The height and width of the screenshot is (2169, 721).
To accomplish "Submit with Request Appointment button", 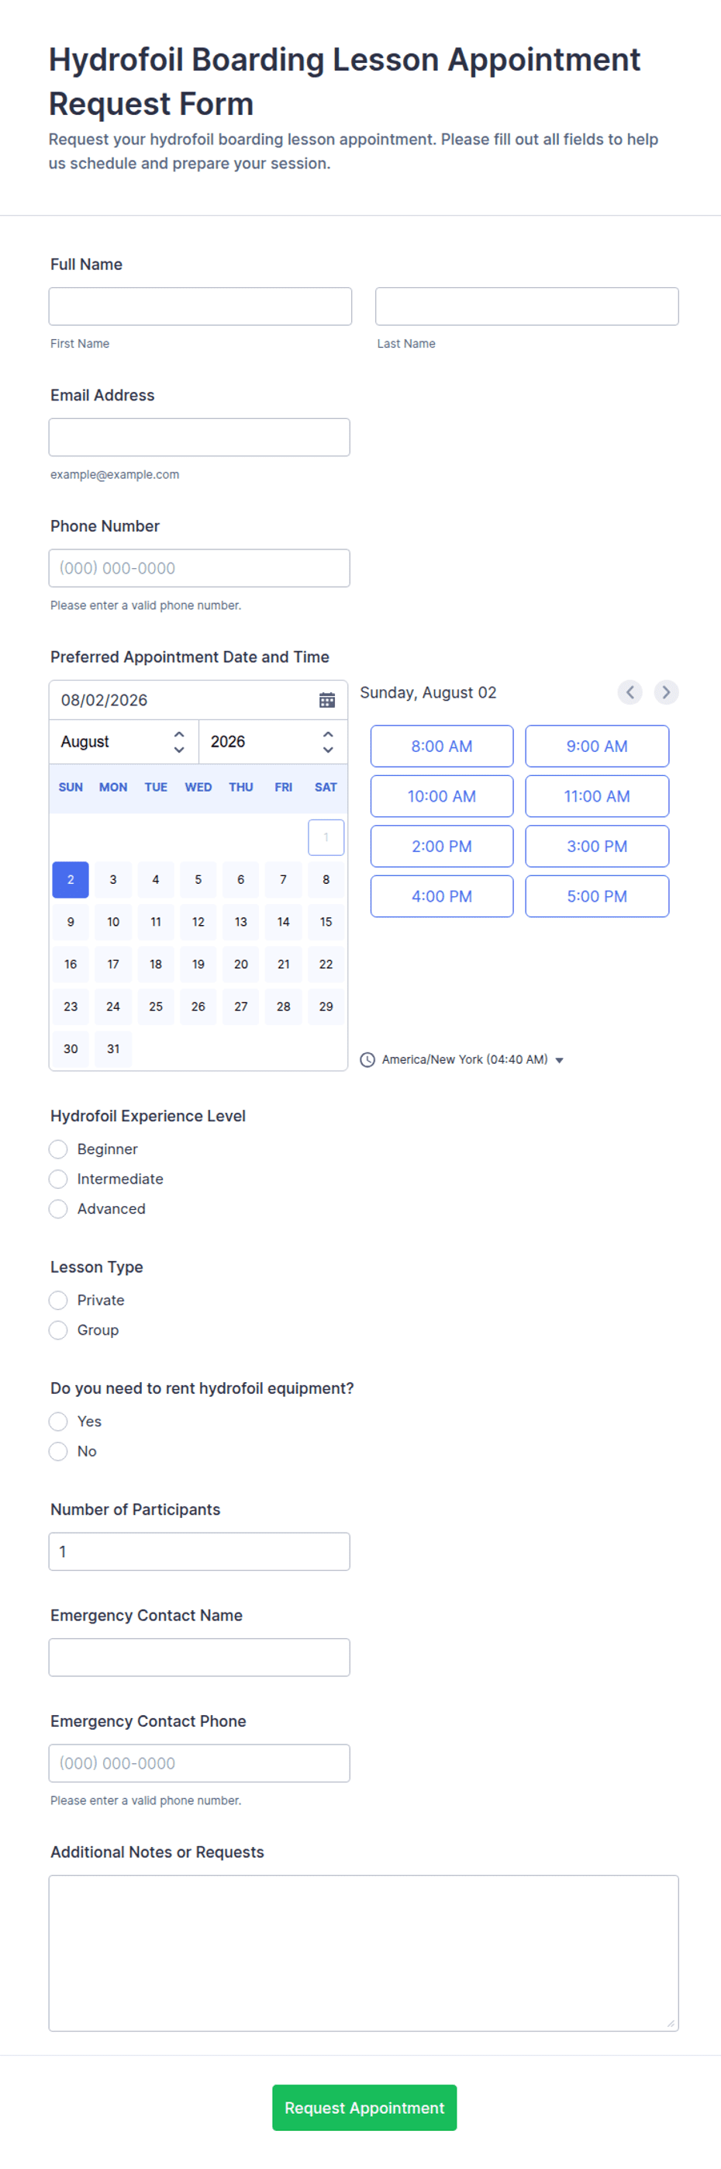I will (364, 2108).
